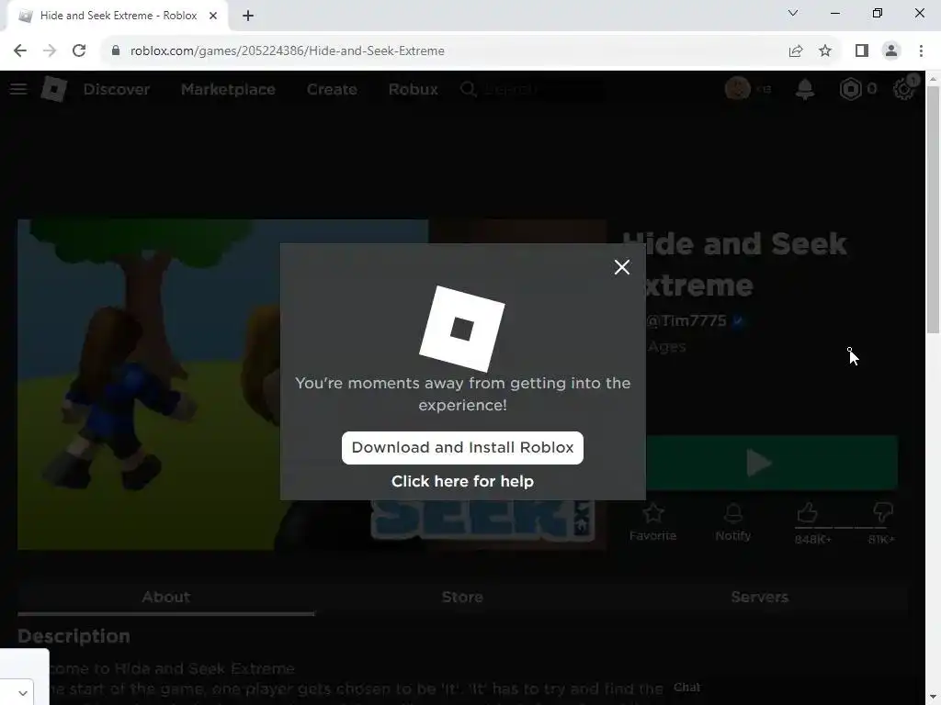
Task: Open the Robux menu item
Action: click(x=413, y=89)
